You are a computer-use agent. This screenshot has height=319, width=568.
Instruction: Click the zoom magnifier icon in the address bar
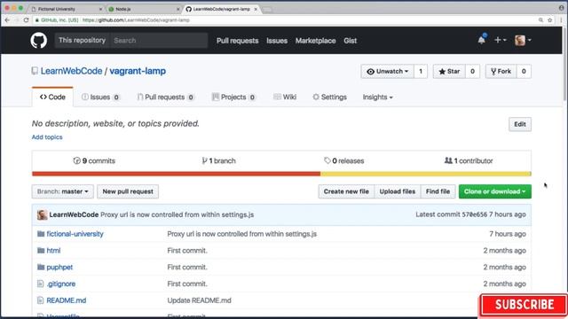point(540,19)
